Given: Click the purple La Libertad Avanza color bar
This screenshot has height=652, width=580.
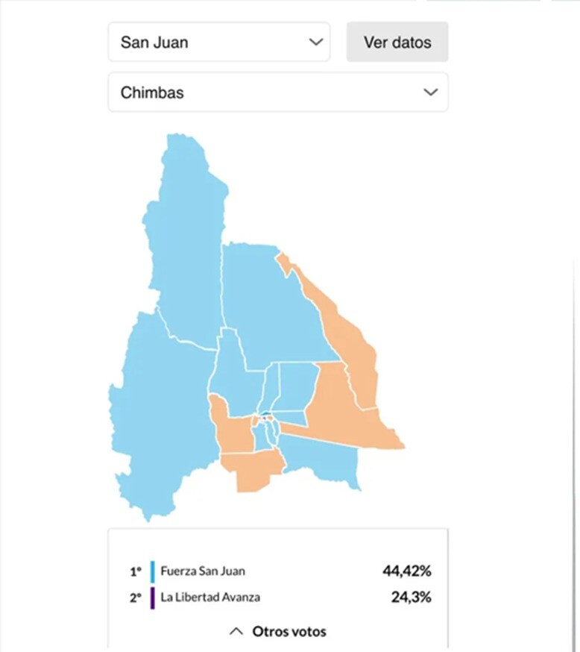Looking at the screenshot, I should (152, 597).
